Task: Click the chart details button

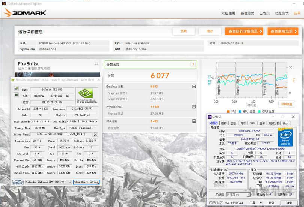Action: click(x=287, y=104)
